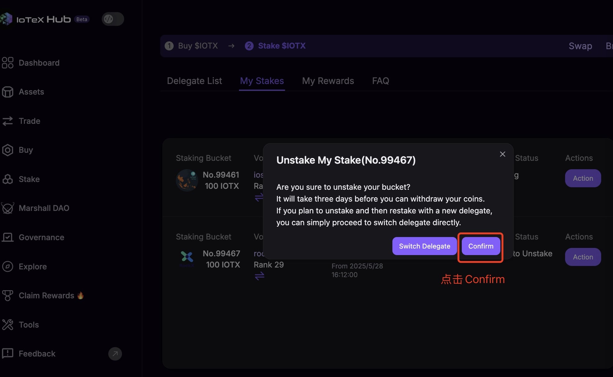Viewport: 613px width, 377px height.
Task: Switch to the Delegate List tab
Action: coord(194,81)
